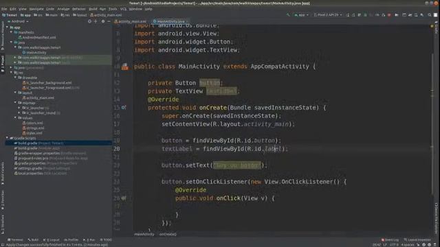Click the override gutter icon beside onClick
Image resolution: width=440 pixels, height=247 pixels.
click(x=124, y=198)
